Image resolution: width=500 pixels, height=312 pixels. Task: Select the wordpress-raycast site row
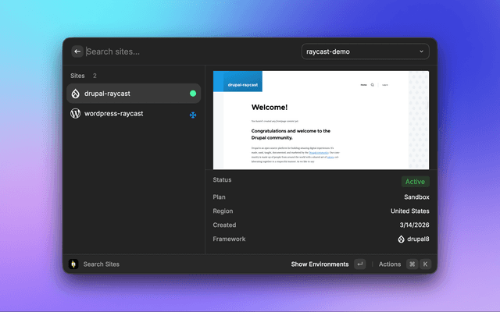(x=134, y=114)
